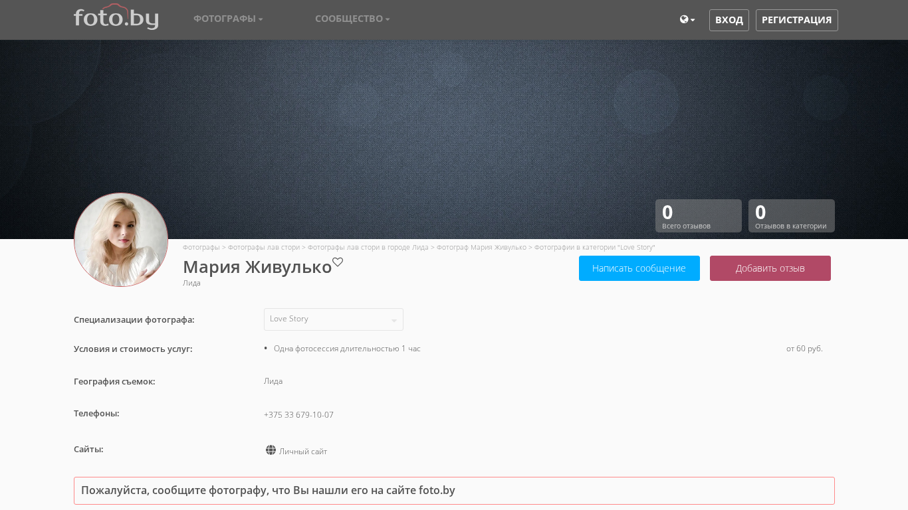
Task: Add Мария Живулько to favorites via heart icon
Action: tap(338, 262)
